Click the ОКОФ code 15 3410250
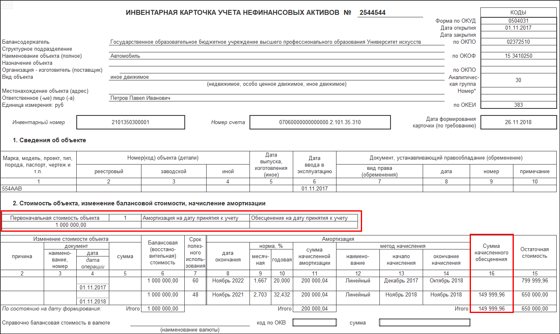This screenshot has width=560, height=334. click(x=518, y=56)
